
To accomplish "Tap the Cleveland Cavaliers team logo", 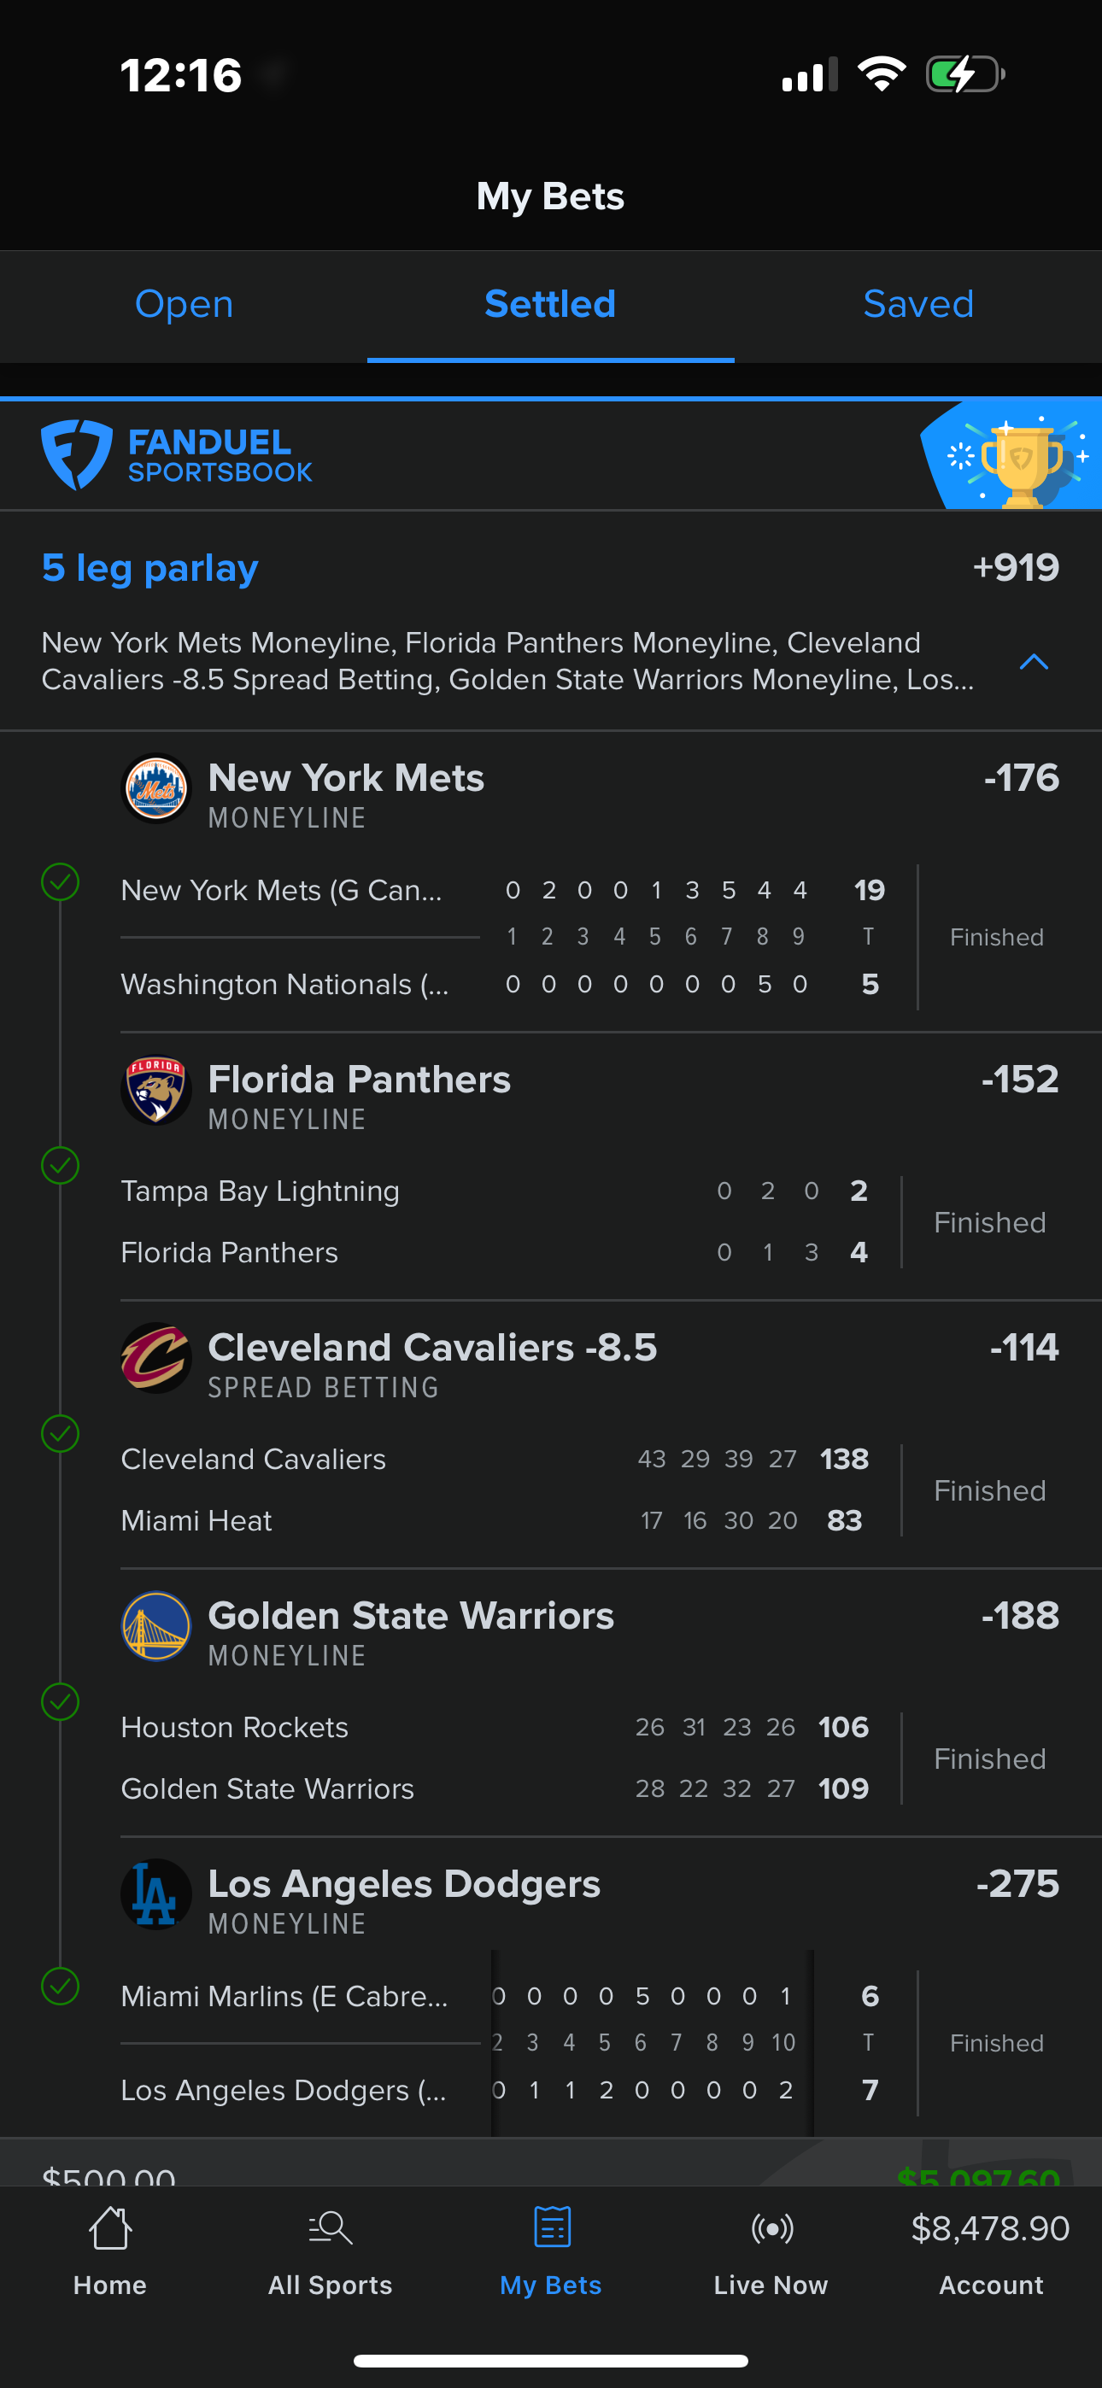I will [155, 1358].
